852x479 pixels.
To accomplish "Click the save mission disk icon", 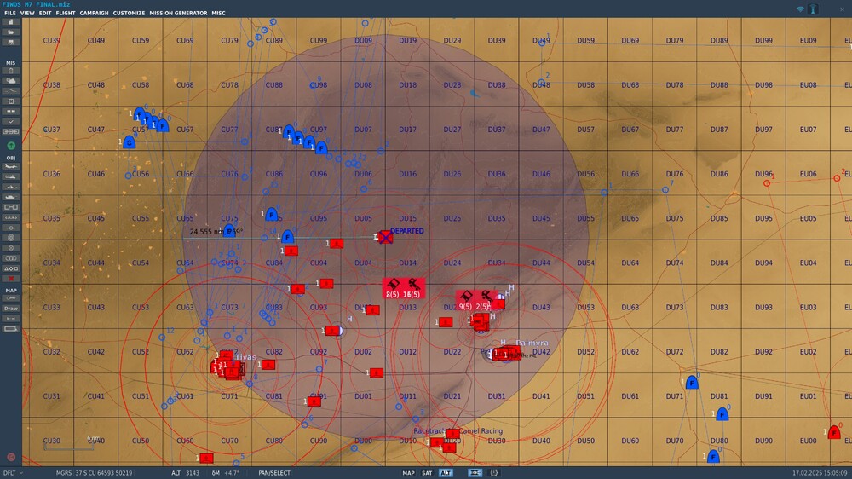I will click(x=11, y=42).
